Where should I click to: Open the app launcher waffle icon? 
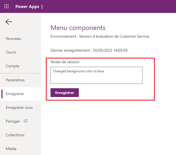click(x=6, y=6)
